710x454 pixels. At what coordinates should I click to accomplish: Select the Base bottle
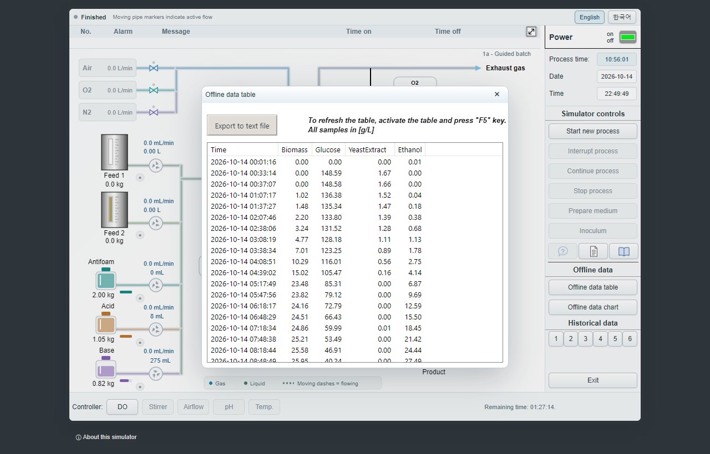click(x=105, y=368)
